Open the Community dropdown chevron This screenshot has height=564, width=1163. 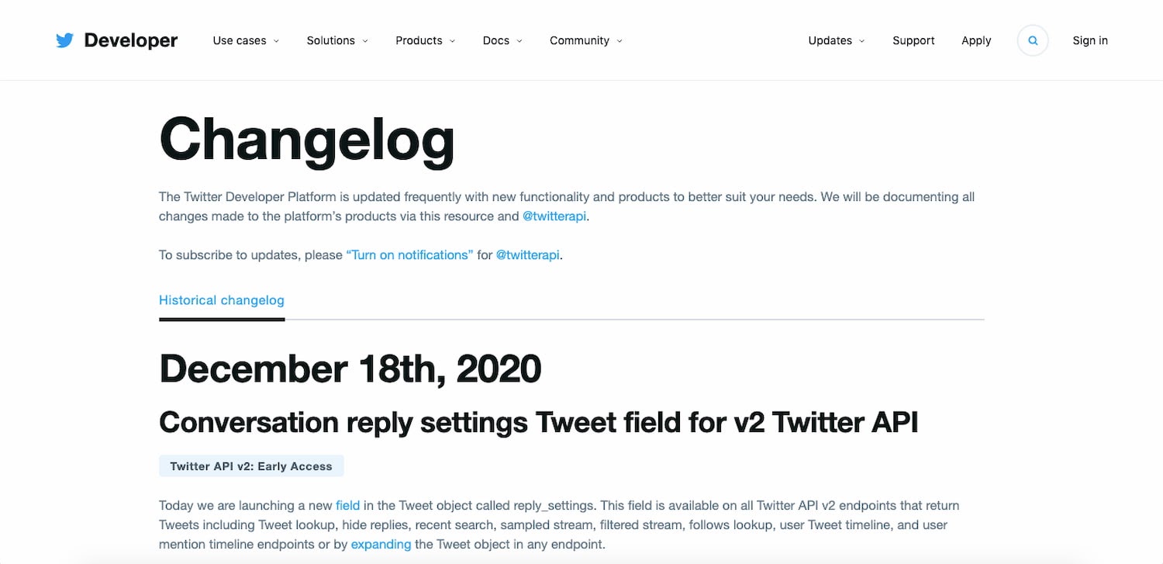tap(619, 41)
